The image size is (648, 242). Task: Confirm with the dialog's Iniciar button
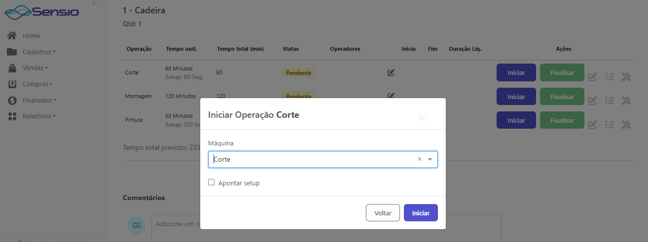click(421, 213)
